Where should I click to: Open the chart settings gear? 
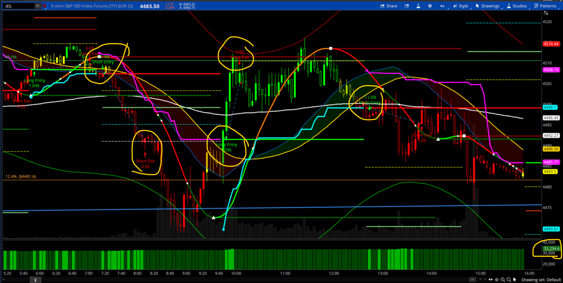pos(430,6)
